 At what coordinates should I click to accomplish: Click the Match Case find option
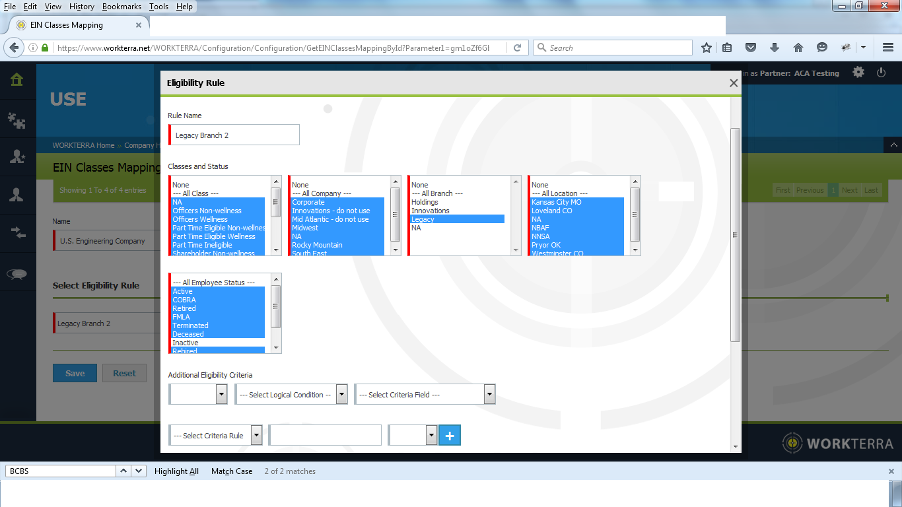tap(231, 471)
